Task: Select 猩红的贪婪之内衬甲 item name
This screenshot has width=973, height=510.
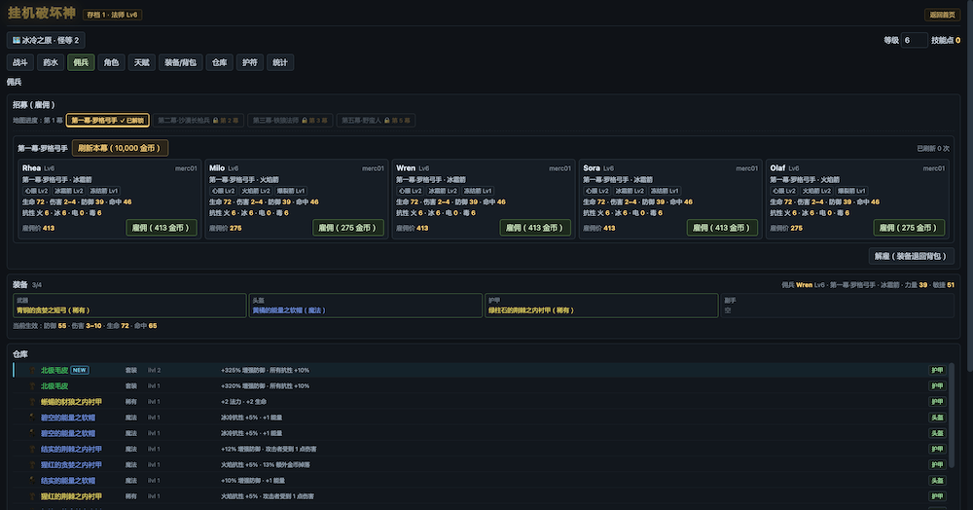Action: click(71, 464)
